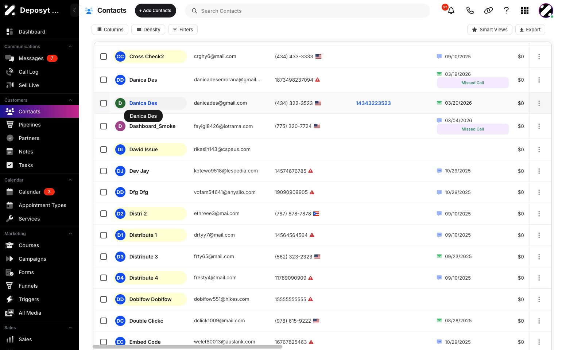This screenshot has height=350, width=562.
Task: Click the horizontal scrollbar under the table
Action: point(187,347)
